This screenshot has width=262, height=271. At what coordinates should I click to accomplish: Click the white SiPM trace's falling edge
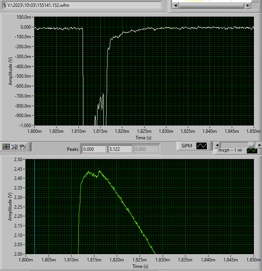[x=83, y=76]
